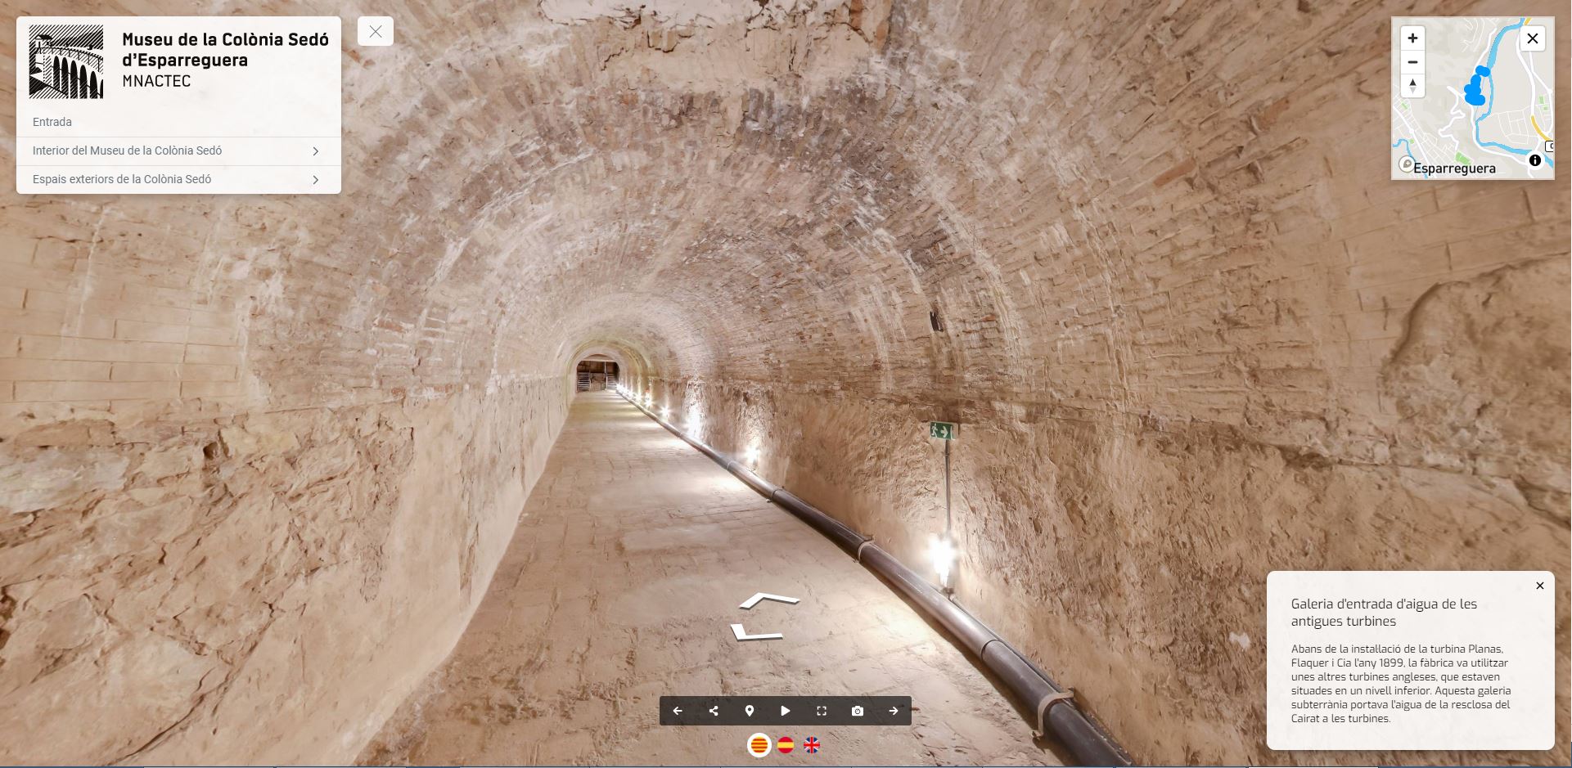Switch language to English flag
The width and height of the screenshot is (1572, 768).
812,745
